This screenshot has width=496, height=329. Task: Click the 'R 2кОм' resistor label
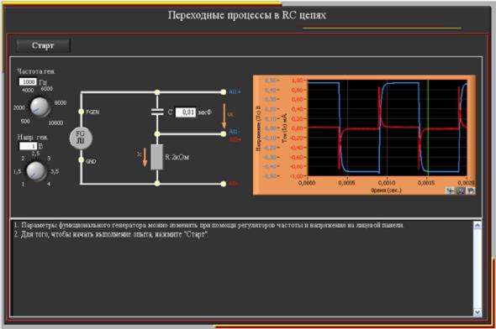coord(177,157)
